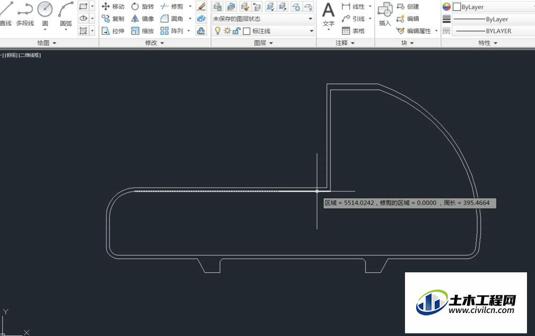
Task: Click the object color wheel icon
Action: 446,6
